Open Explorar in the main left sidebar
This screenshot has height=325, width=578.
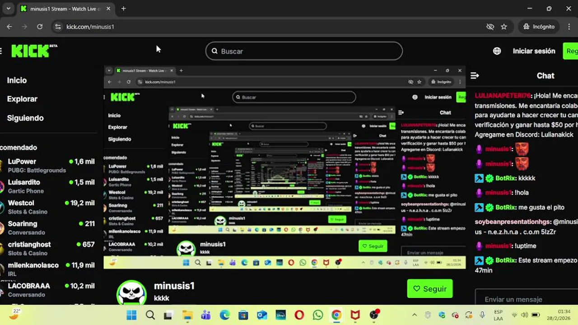pos(22,99)
